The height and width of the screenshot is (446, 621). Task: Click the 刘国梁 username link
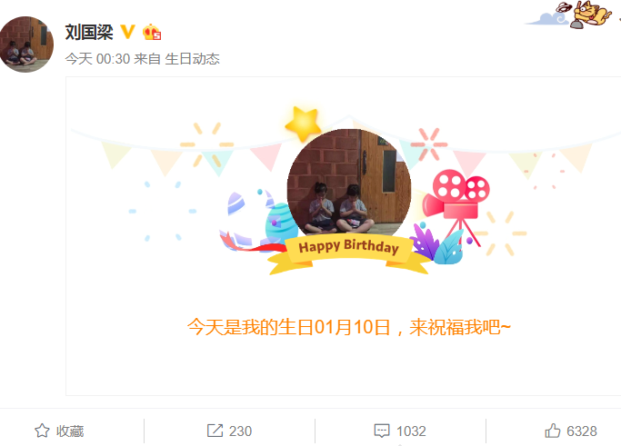tap(89, 32)
